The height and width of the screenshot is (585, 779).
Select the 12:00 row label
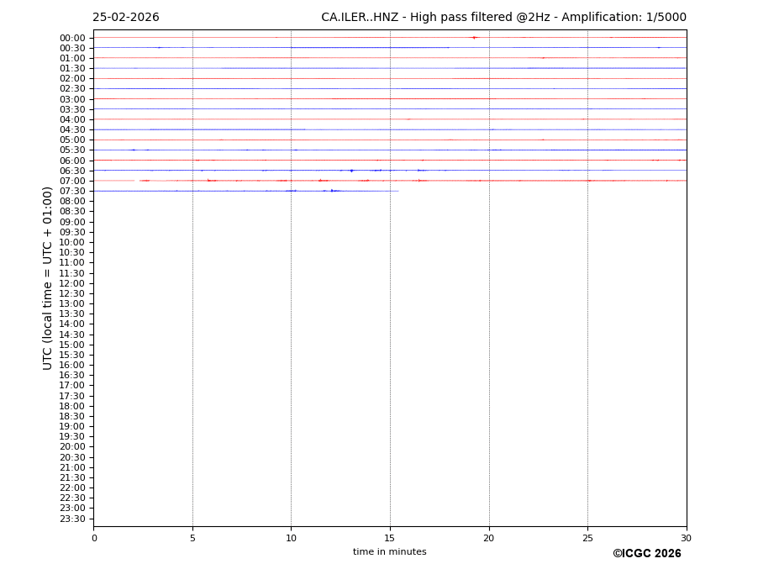[x=71, y=283]
